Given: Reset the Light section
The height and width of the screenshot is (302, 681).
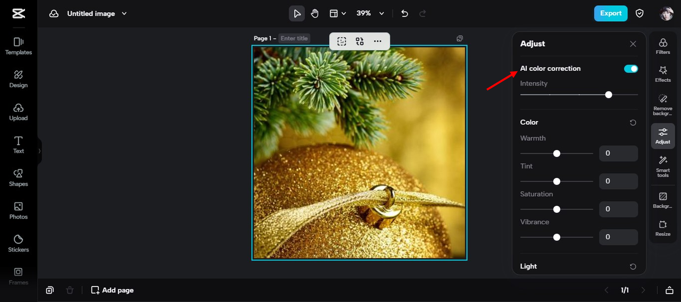Looking at the screenshot, I should 633,267.
